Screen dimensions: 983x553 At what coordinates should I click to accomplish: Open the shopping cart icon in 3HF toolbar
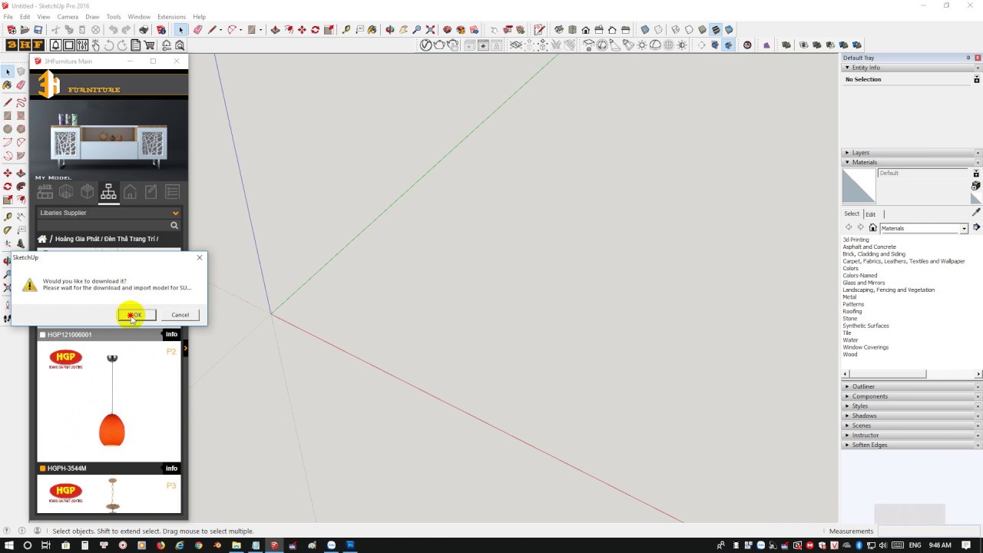(149, 45)
